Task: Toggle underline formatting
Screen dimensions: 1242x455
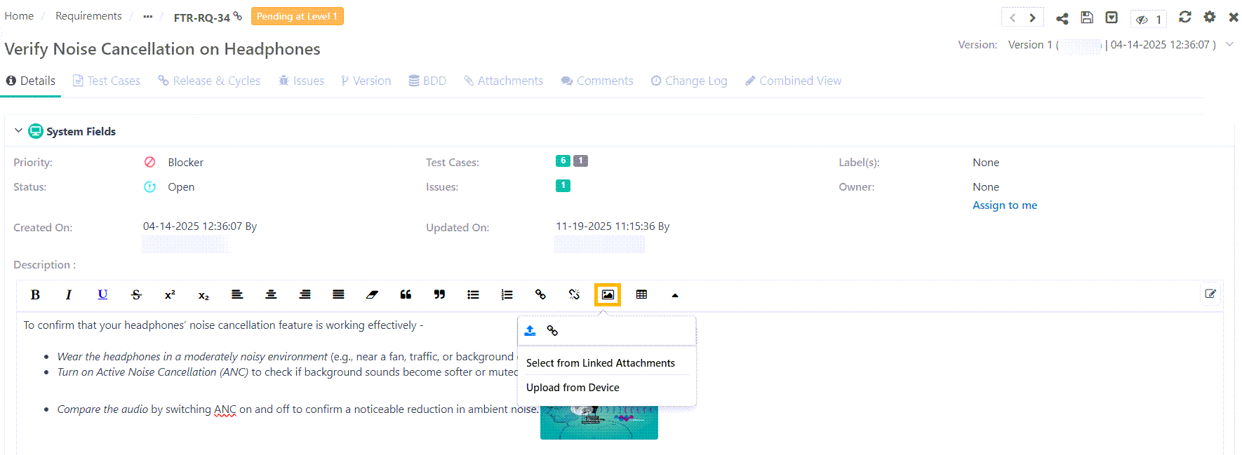Action: (102, 294)
